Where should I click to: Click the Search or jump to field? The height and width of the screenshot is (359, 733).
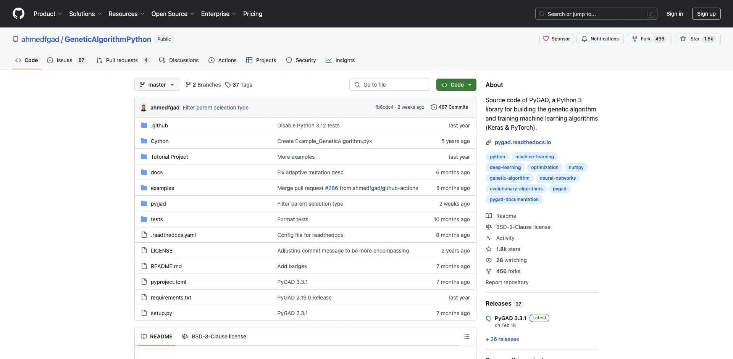(596, 14)
